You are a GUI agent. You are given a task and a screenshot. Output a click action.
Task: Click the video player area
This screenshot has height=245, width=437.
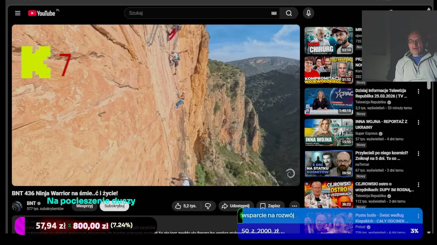156,105
